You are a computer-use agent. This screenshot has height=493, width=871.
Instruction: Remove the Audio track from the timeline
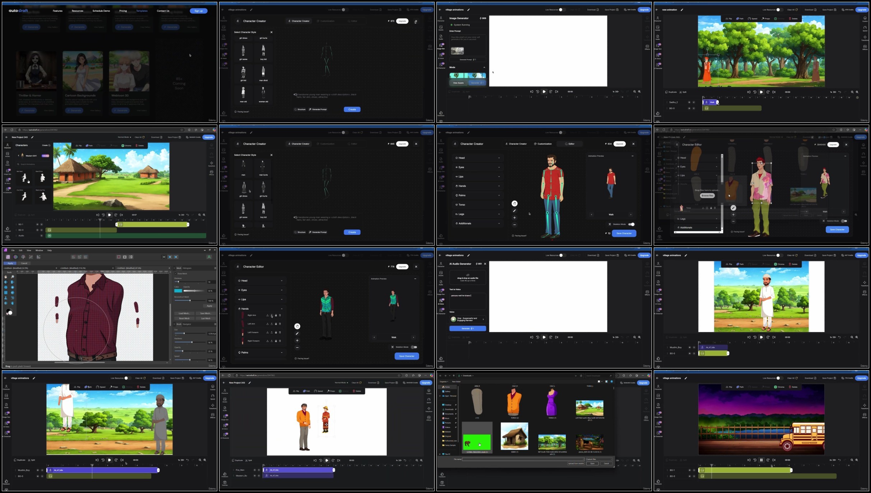pyautogui.click(x=42, y=236)
